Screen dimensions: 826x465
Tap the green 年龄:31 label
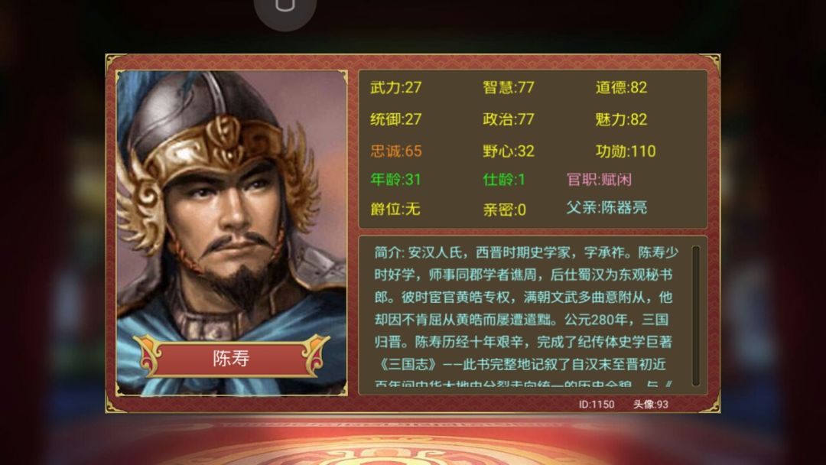tap(395, 180)
